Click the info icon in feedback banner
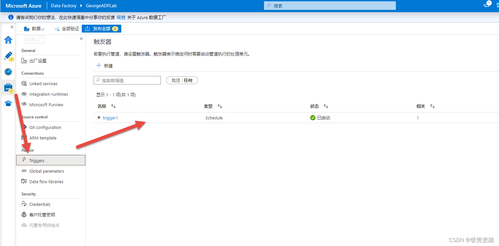Viewport: 499px width, 246px height. (11, 17)
